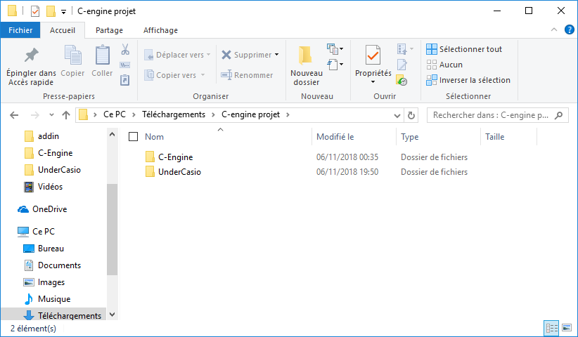Click the copy path icon
The height and width of the screenshot is (337, 578).
pyautogui.click(x=125, y=65)
